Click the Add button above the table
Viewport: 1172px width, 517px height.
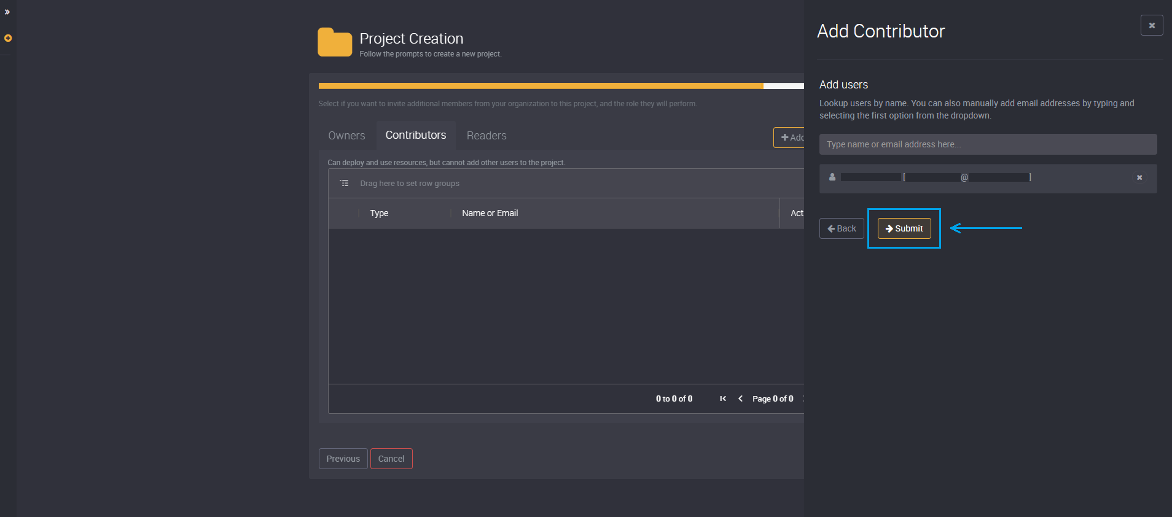[789, 138]
